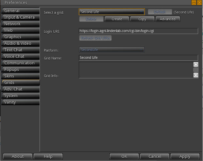Click the Grid Info scrollbar thumb
This screenshot has width=203, height=161.
click(195, 70)
